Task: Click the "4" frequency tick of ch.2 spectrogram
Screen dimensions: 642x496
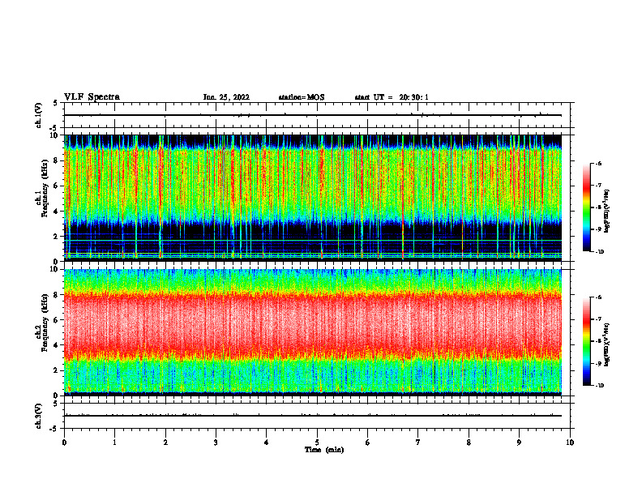Action: point(57,345)
